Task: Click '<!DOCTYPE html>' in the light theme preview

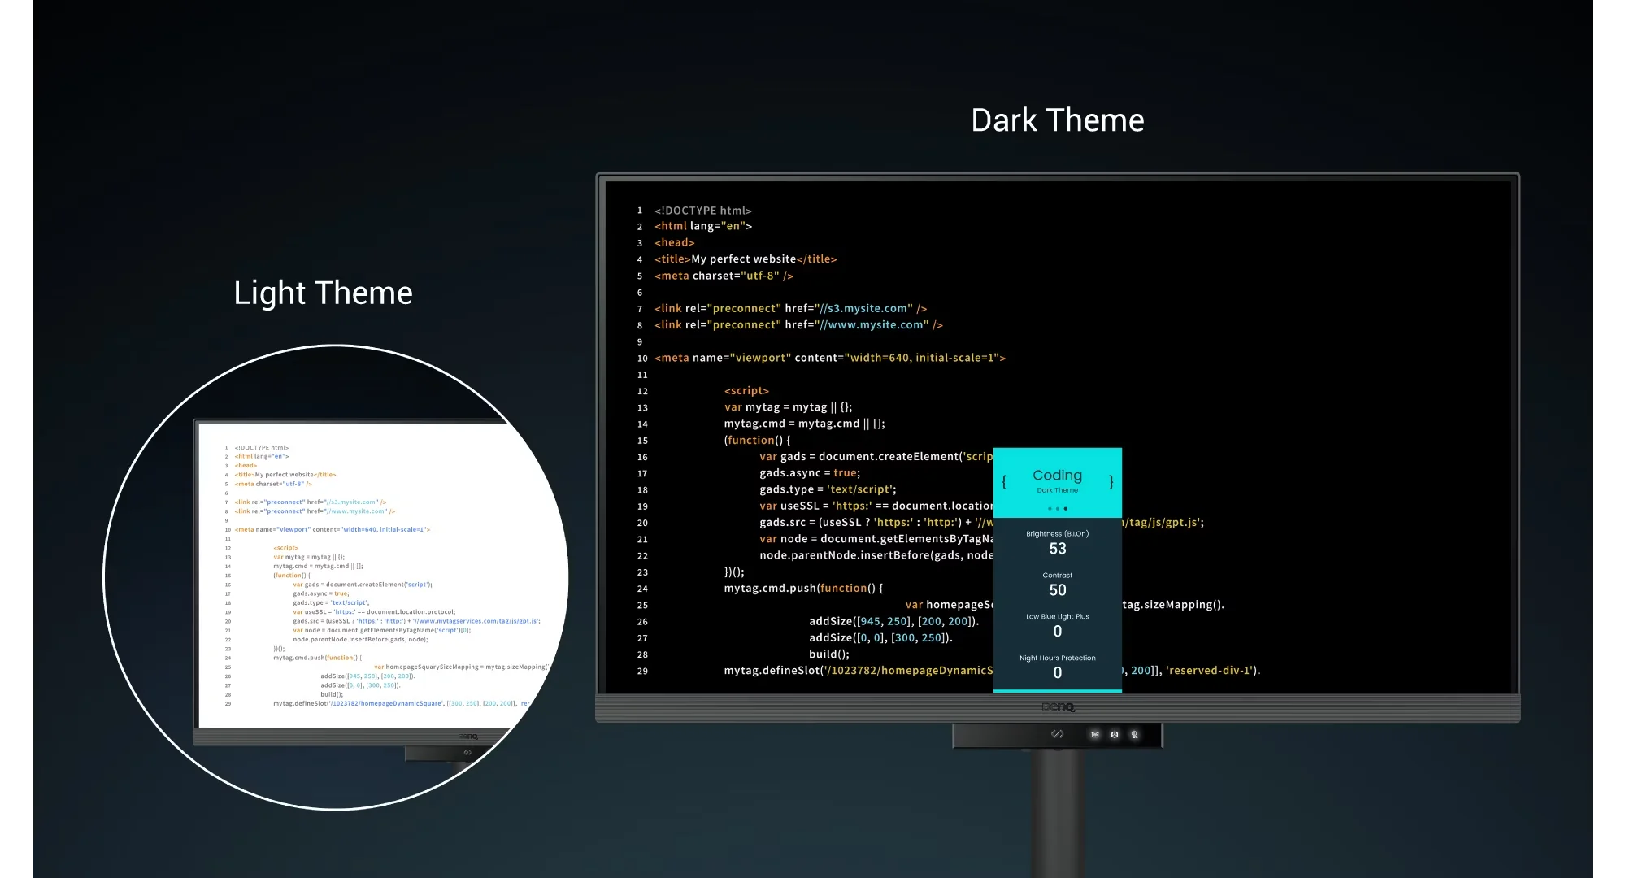Action: coord(262,448)
